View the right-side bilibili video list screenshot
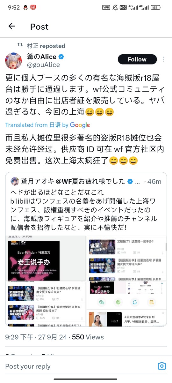172x383 pixels. tap(126, 258)
